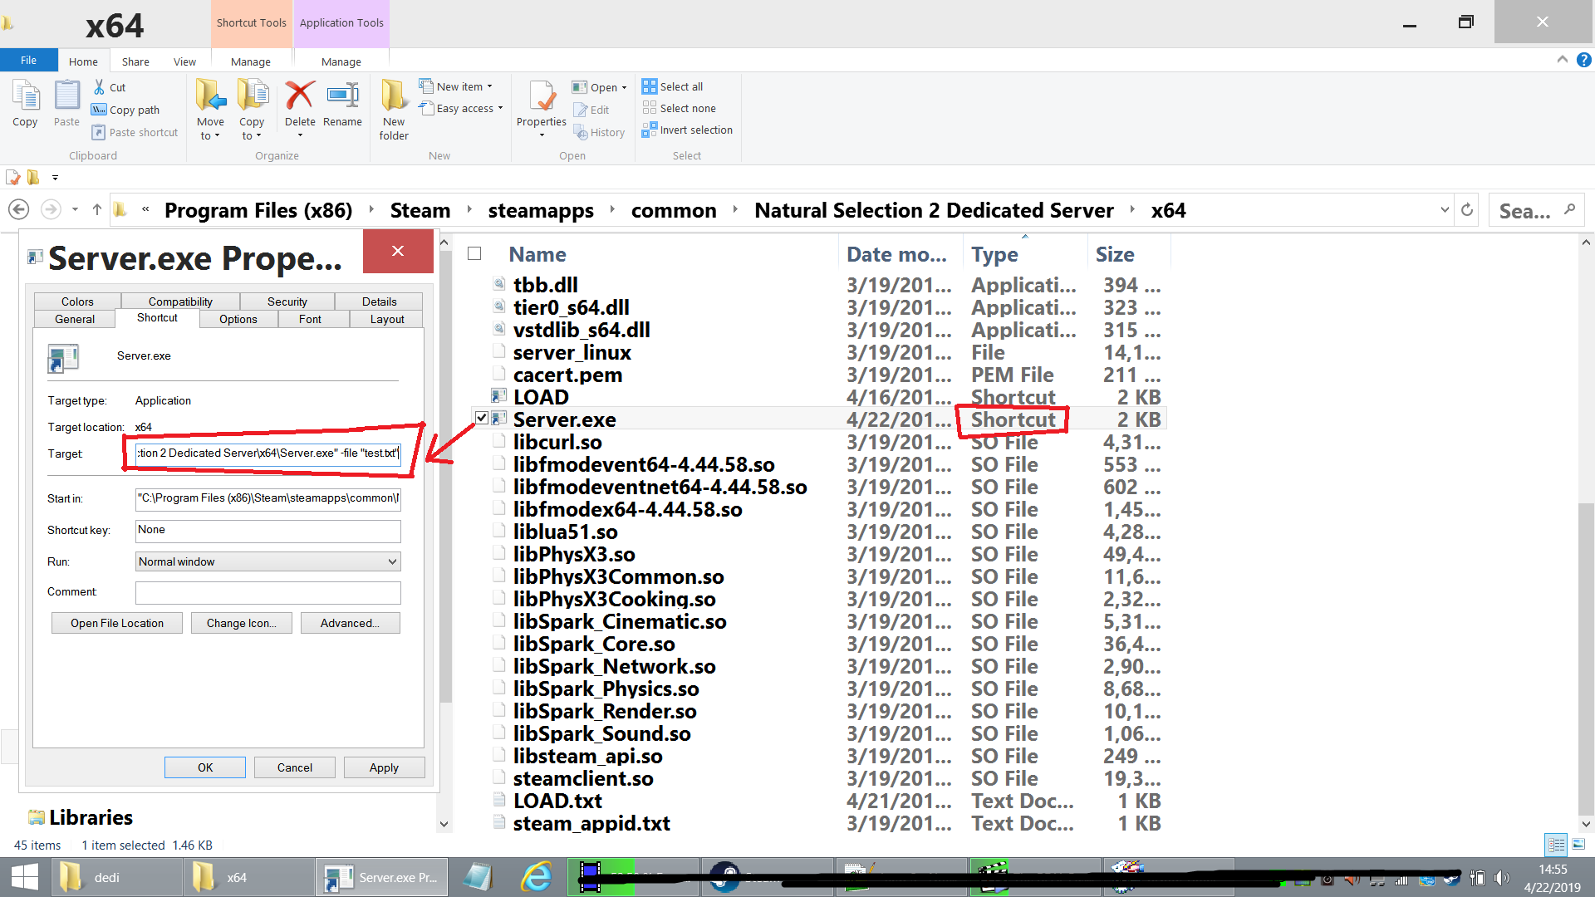Open Internet Explorer from the taskbar
The width and height of the screenshot is (1595, 897).
click(x=537, y=877)
